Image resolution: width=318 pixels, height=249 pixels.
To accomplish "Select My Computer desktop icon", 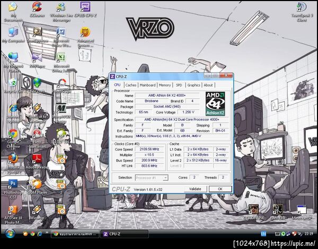I will (13, 35).
